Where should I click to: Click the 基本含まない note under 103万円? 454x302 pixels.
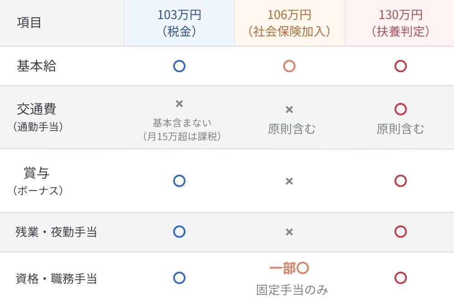(x=182, y=122)
